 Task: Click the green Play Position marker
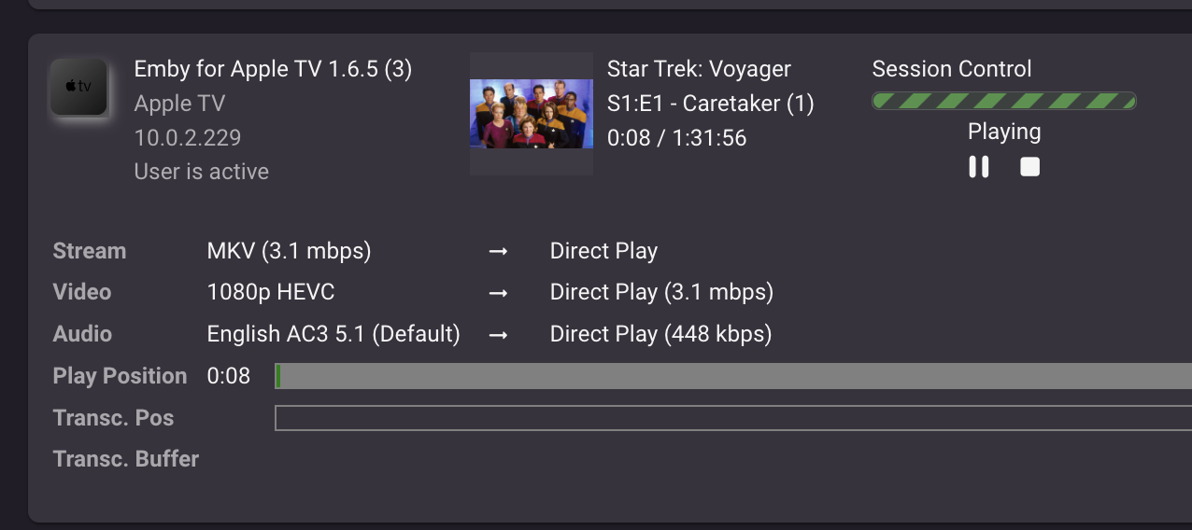[278, 376]
